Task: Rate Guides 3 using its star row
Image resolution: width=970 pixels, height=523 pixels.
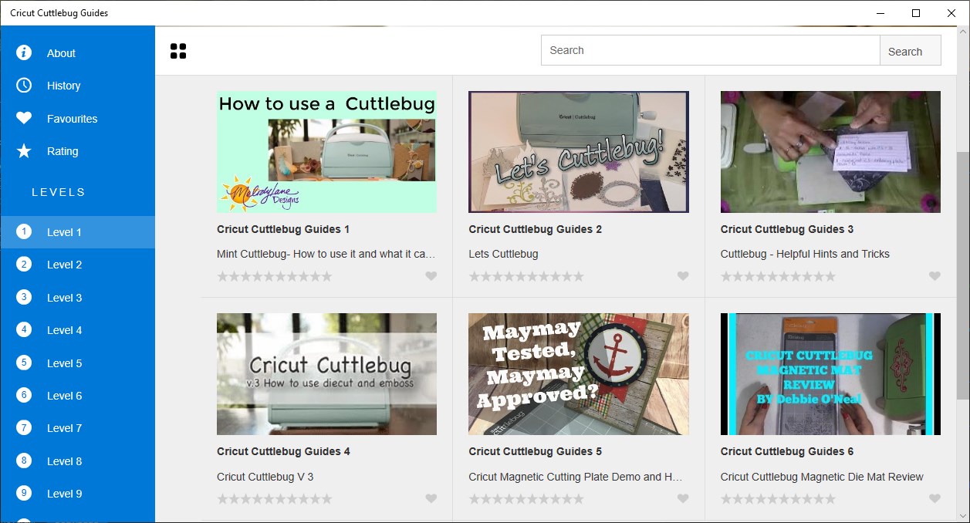Action: (779, 276)
